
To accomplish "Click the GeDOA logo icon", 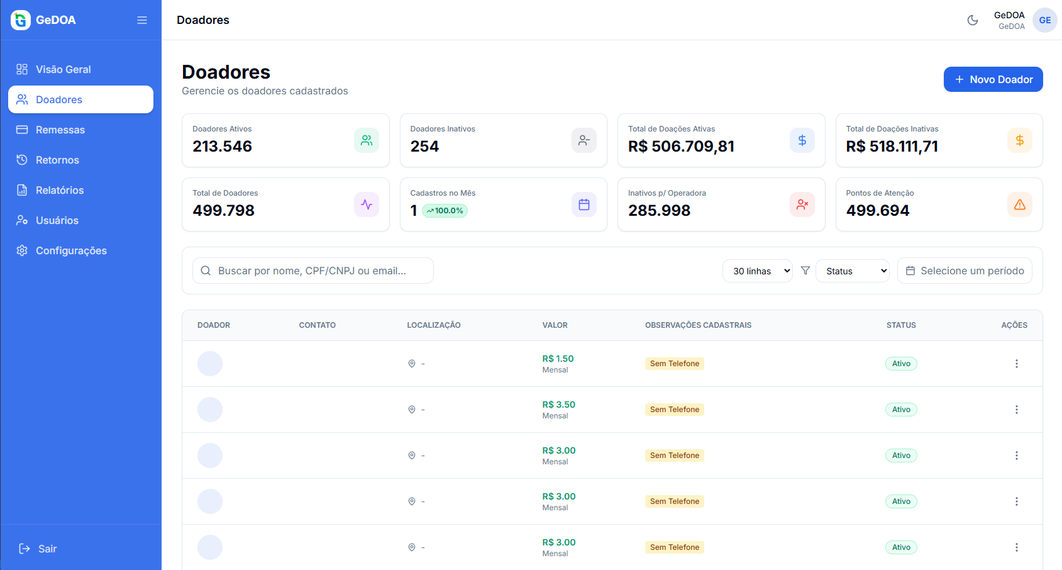I will (21, 20).
